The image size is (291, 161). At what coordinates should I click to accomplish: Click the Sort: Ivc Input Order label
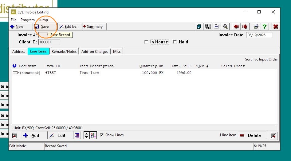pos(261,59)
